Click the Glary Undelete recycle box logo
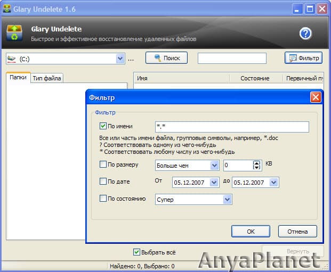This screenshot has width=331, height=272. point(14,32)
